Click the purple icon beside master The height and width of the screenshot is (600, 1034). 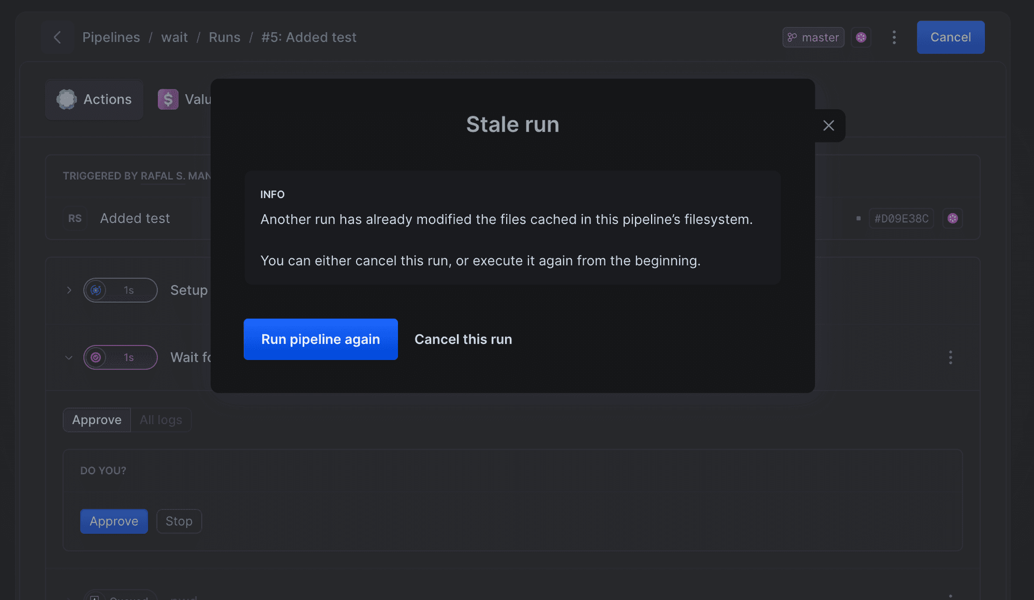coord(861,37)
